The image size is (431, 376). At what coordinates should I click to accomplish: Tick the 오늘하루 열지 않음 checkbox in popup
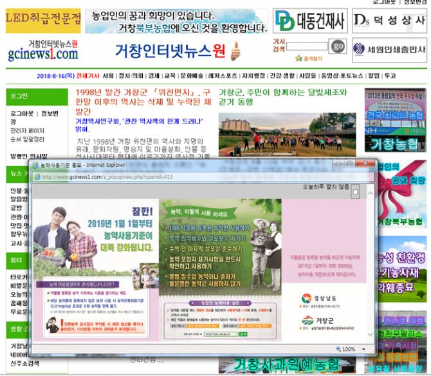click(x=355, y=192)
